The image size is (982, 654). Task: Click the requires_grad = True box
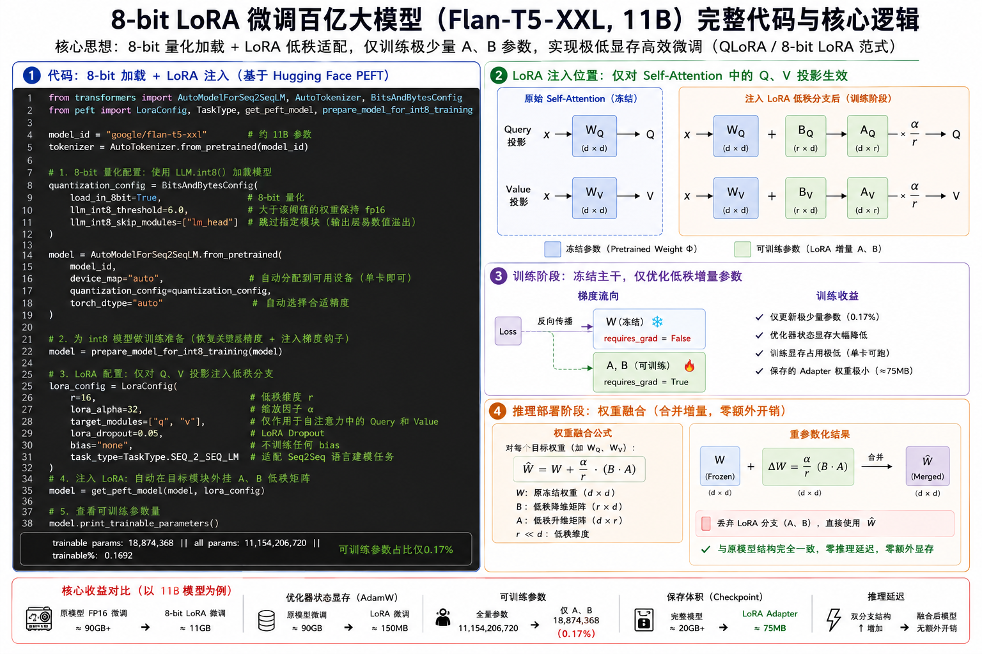tap(649, 372)
